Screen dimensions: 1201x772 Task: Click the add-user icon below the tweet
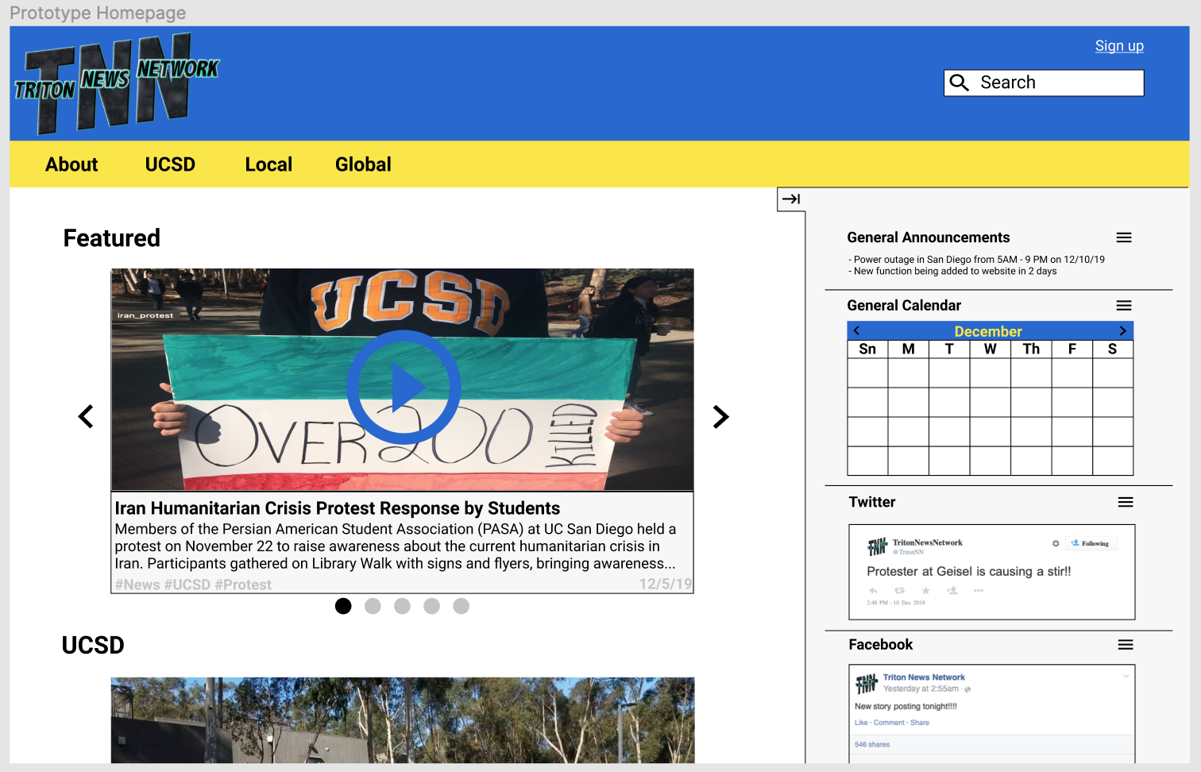pyautogui.click(x=952, y=590)
